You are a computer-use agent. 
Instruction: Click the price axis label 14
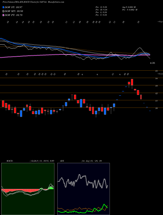point(156,79)
